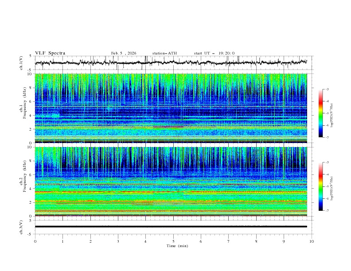Click the "-7" label on ch.2 color scale
Image resolution: width=351 pixels, height=271 pixels.
pos(327,211)
